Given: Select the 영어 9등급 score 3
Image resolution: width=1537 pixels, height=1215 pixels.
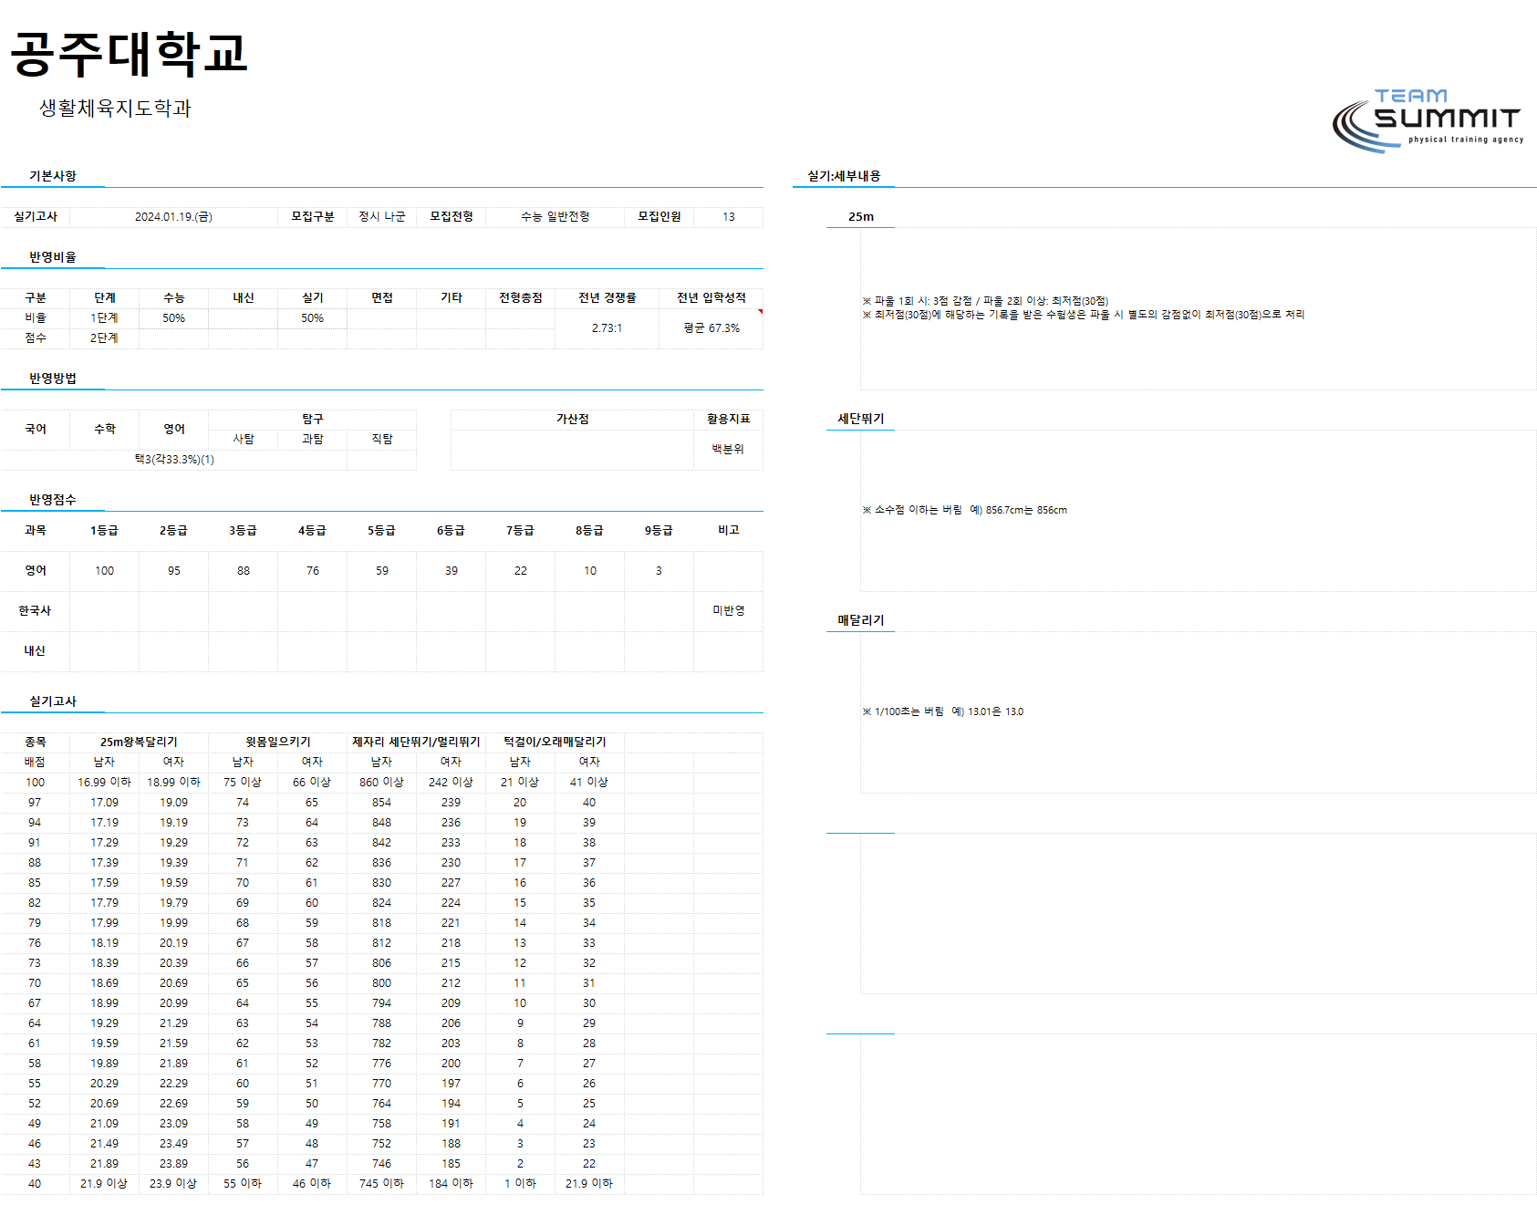Looking at the screenshot, I should (659, 571).
